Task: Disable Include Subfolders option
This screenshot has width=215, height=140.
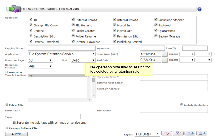Action: coord(181,105)
